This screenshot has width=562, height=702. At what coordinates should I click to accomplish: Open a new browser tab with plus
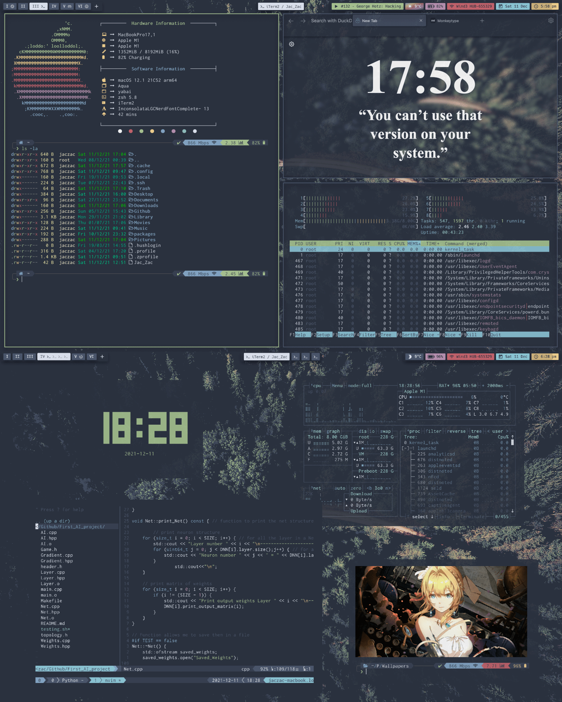482,21
